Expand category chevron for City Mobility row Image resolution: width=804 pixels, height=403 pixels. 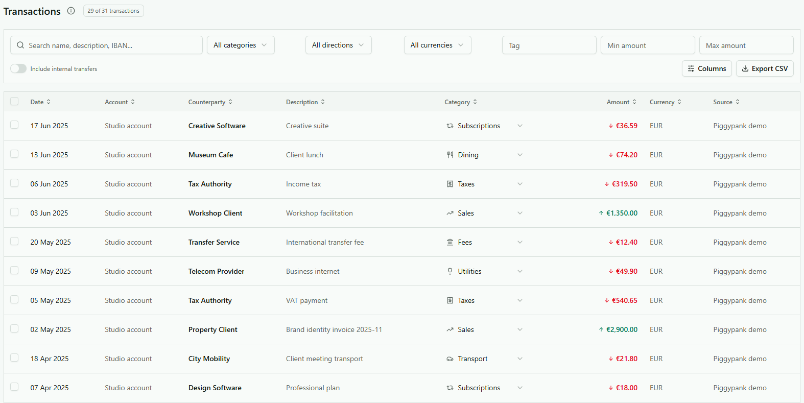(520, 359)
